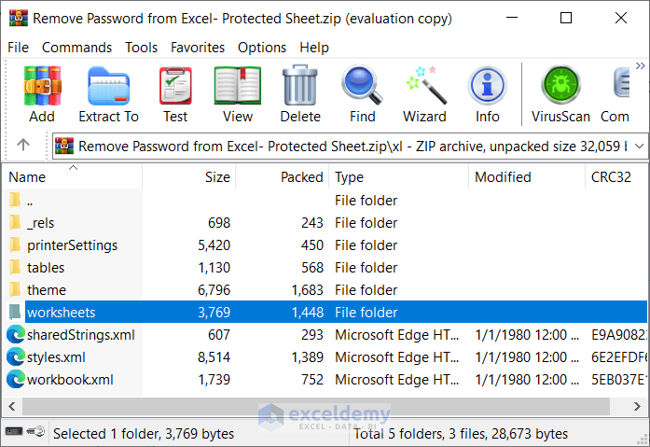Open the Options menu

262,47
